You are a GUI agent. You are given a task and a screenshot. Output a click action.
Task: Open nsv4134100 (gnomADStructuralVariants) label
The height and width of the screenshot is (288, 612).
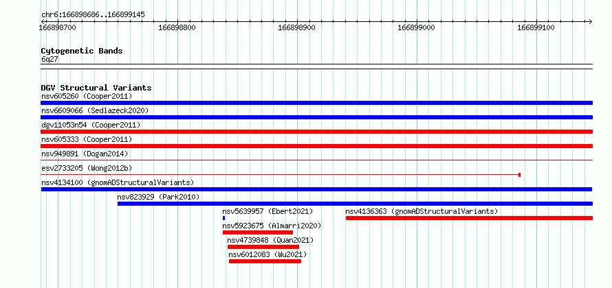(x=118, y=182)
